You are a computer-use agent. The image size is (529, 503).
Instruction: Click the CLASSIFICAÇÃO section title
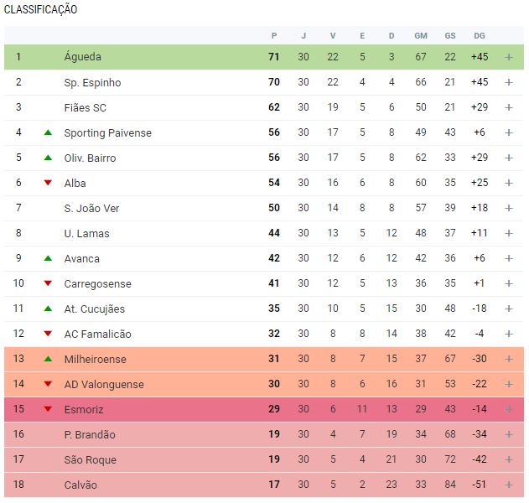41,9
